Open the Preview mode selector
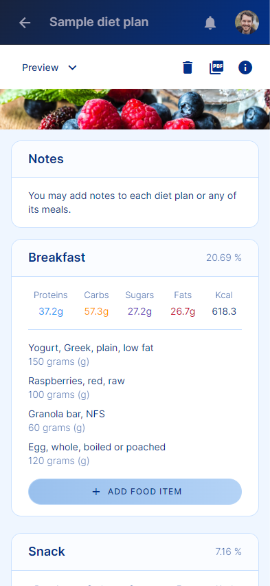This screenshot has height=586, width=270. click(49, 67)
